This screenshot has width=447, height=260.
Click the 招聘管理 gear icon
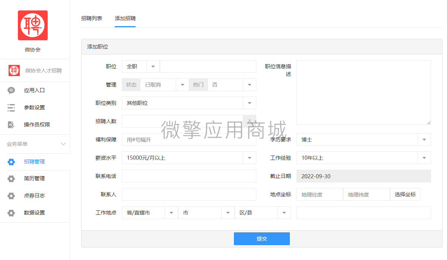(x=11, y=162)
